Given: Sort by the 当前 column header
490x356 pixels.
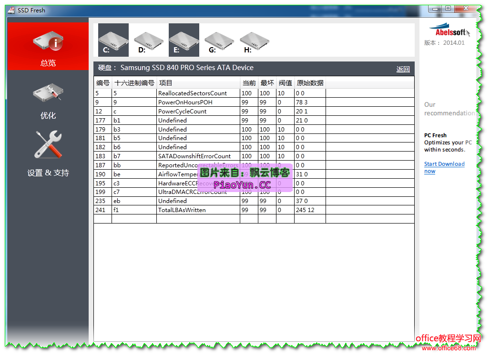Looking at the screenshot, I should (x=249, y=83).
